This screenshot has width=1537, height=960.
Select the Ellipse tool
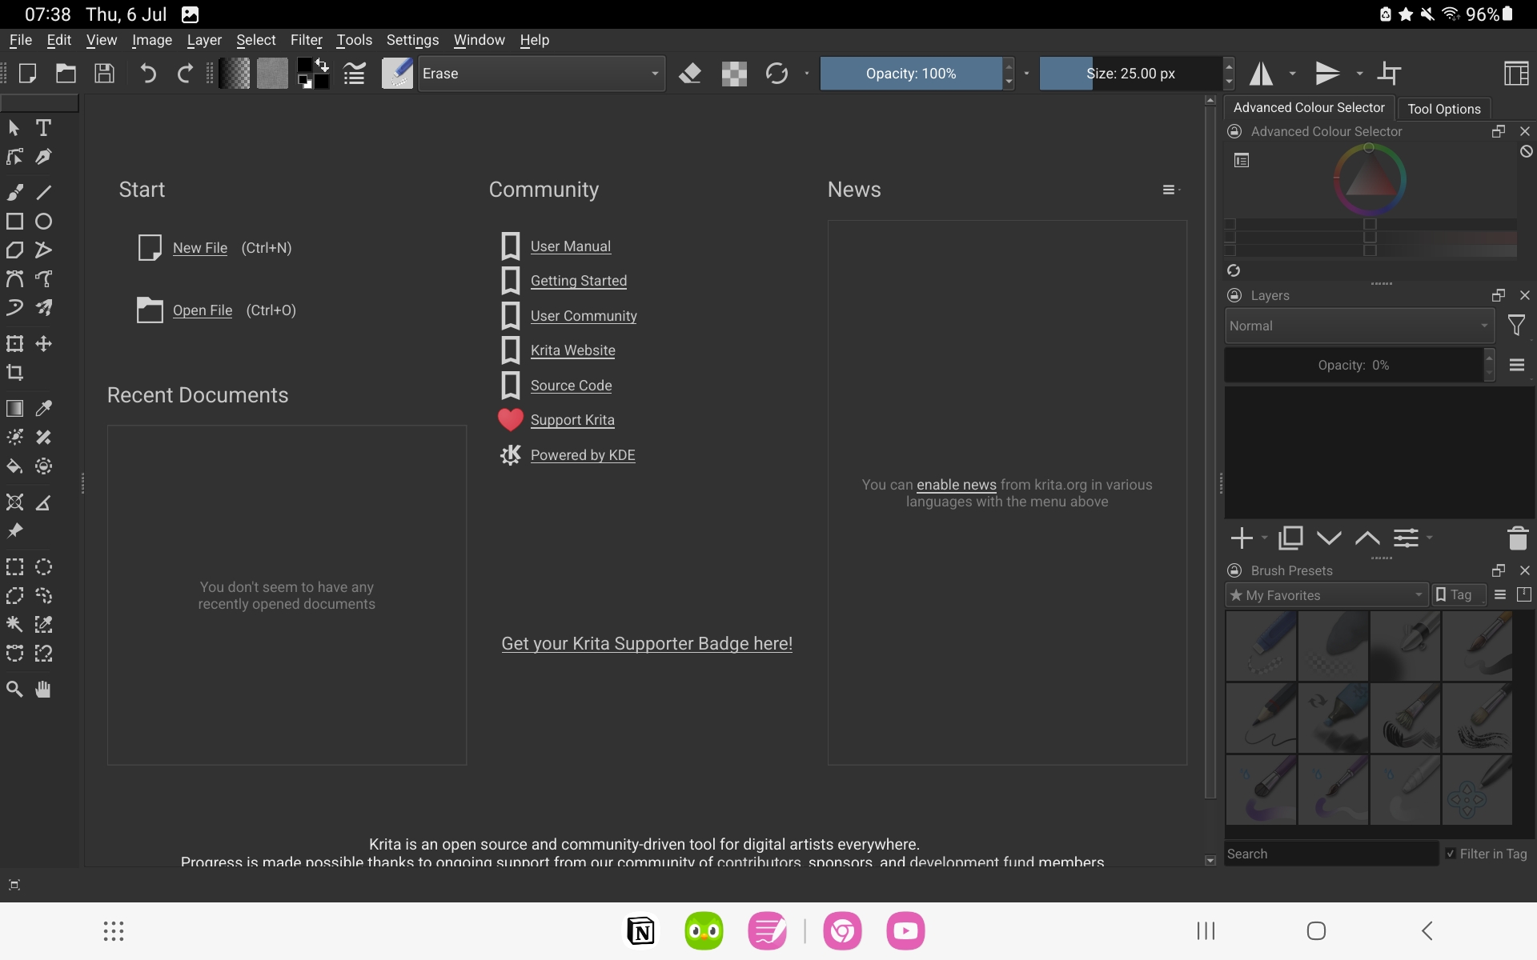point(43,222)
